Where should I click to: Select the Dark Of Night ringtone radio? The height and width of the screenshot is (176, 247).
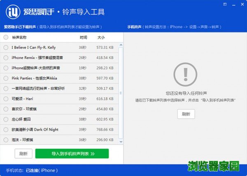[6, 130]
